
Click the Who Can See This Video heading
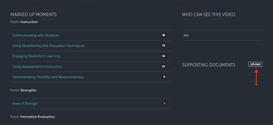pos(208,14)
